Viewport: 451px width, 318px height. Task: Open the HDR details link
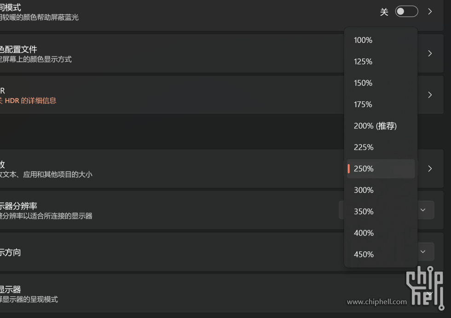click(28, 101)
